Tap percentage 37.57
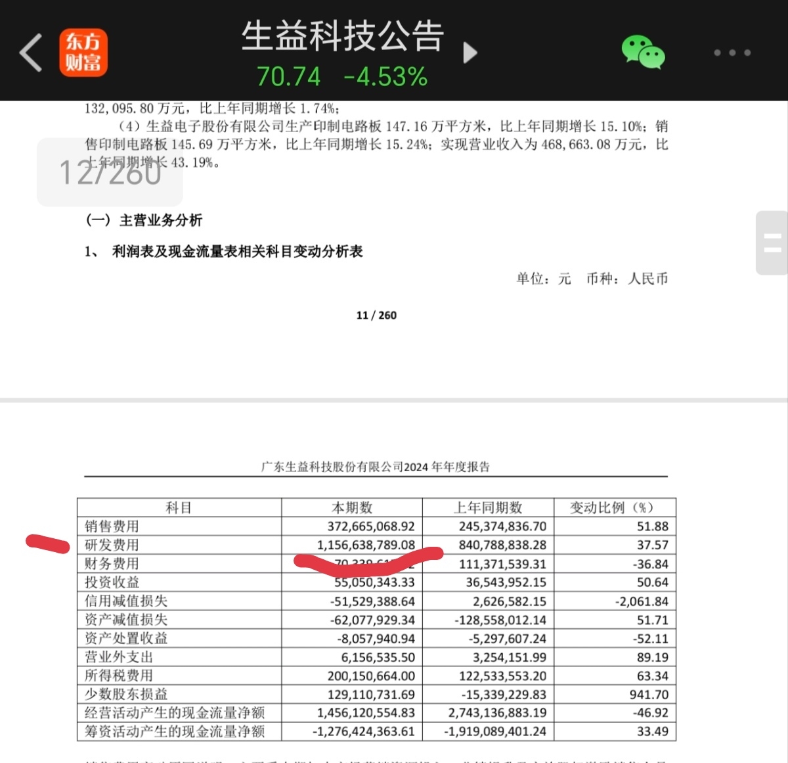The width and height of the screenshot is (788, 763). (653, 545)
